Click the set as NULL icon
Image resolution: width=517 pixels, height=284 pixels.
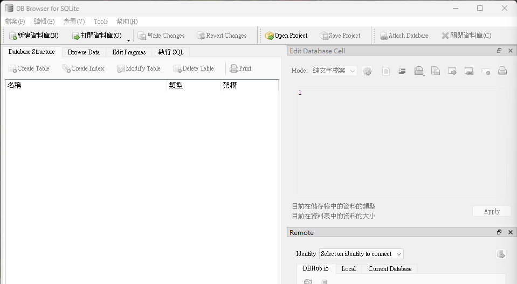[486, 71]
